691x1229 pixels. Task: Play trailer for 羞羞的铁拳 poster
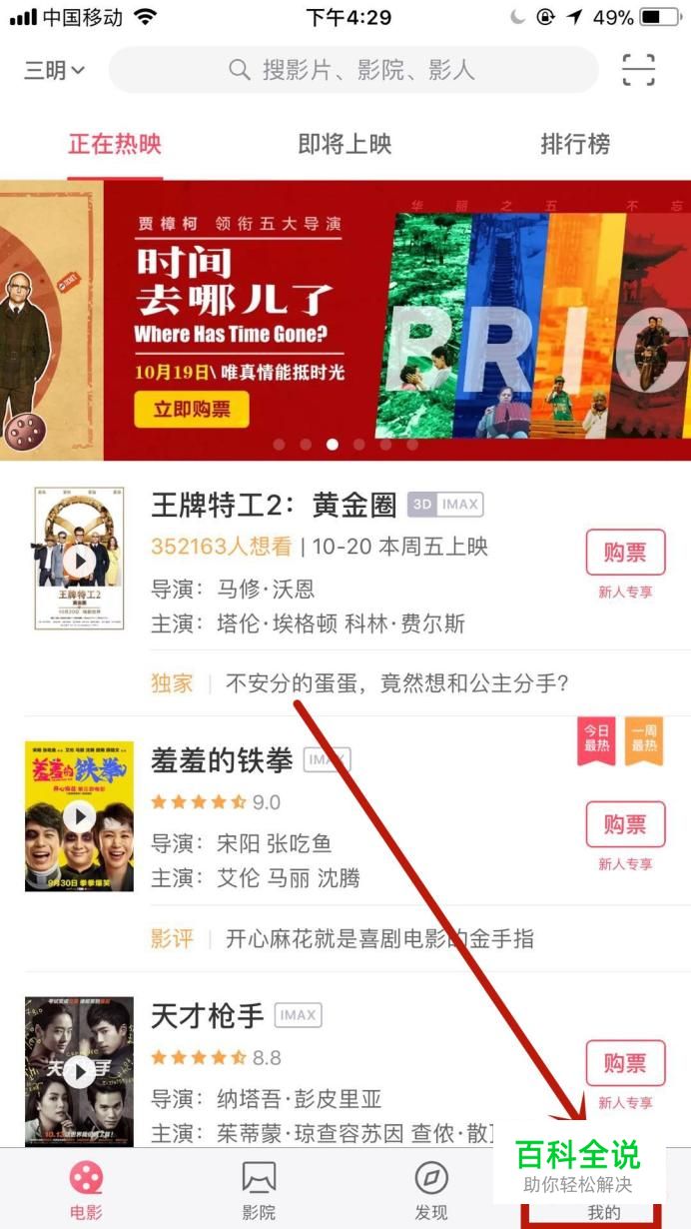[x=80, y=817]
